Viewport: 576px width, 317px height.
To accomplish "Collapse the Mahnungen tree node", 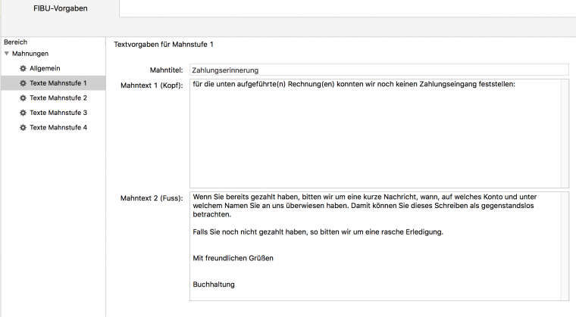I will (x=6, y=54).
